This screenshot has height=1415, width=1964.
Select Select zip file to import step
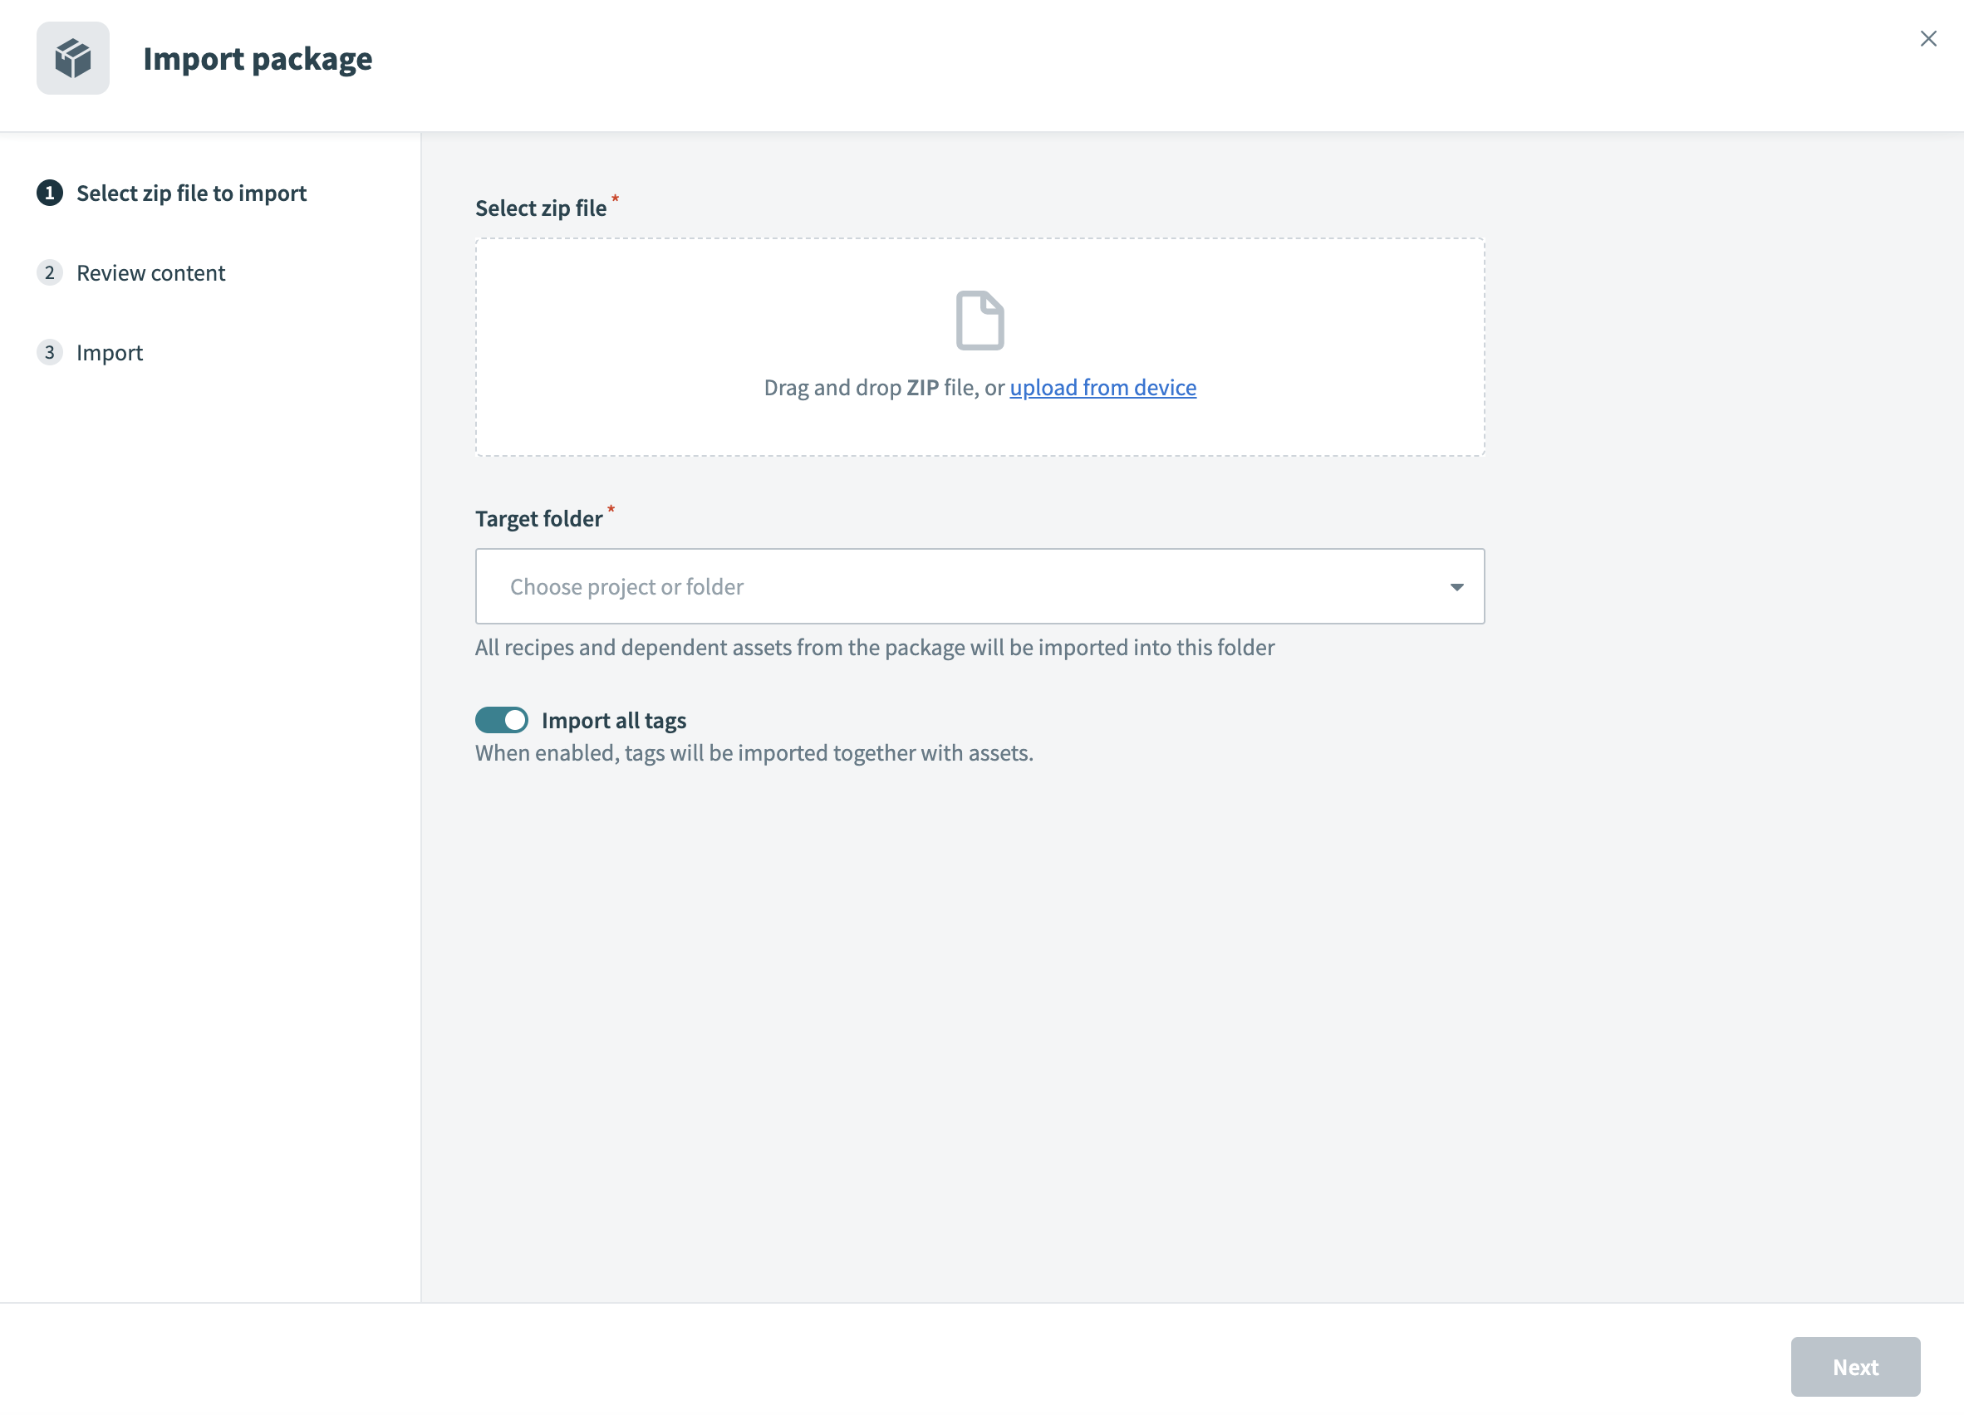coord(190,193)
